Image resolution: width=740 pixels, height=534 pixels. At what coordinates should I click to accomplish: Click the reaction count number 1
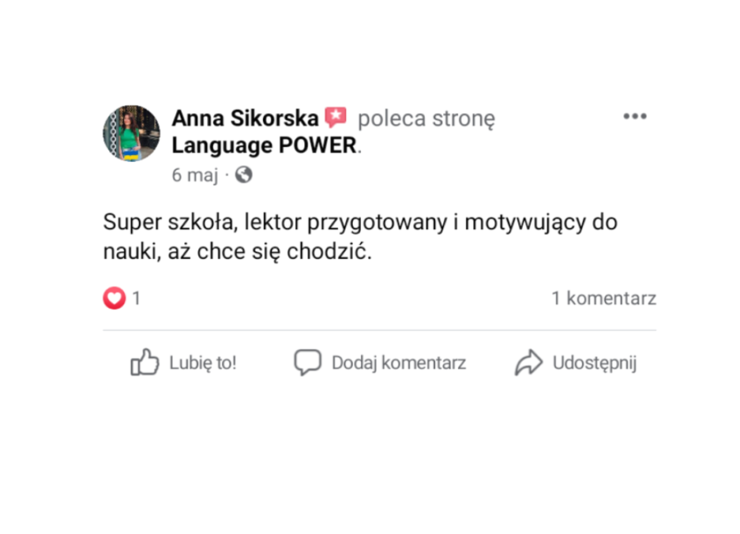click(x=136, y=298)
